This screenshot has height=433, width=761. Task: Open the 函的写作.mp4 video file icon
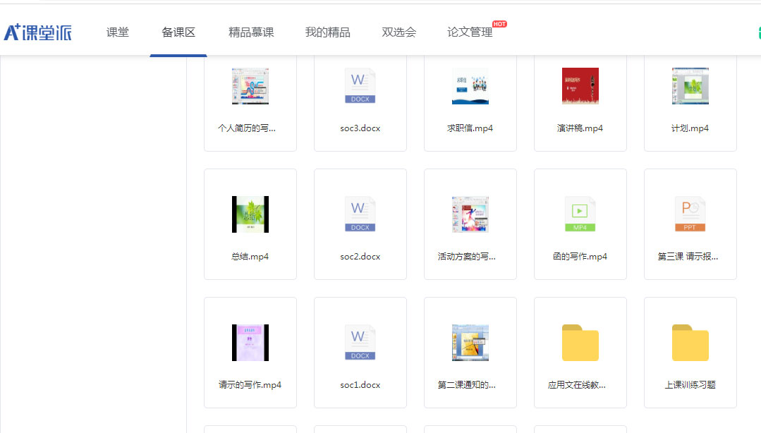point(580,214)
